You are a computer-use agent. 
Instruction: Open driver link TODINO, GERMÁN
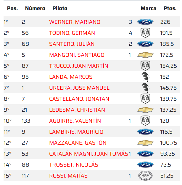coord(72,33)
